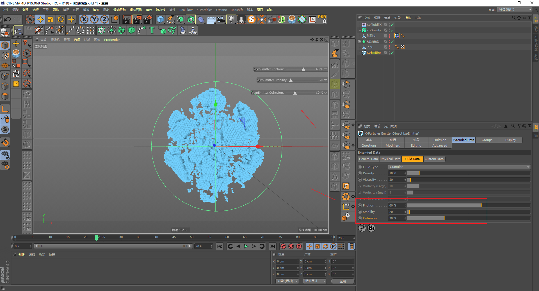
Task: Toggle Cohesion animation keyframe circle
Action: 360,218
